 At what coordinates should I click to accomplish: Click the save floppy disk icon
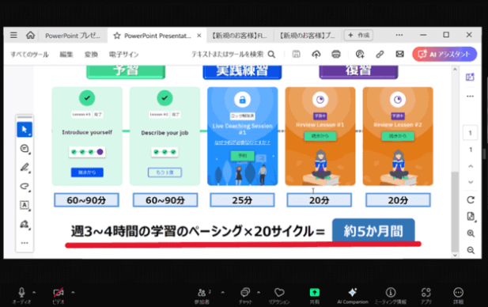[x=297, y=54]
